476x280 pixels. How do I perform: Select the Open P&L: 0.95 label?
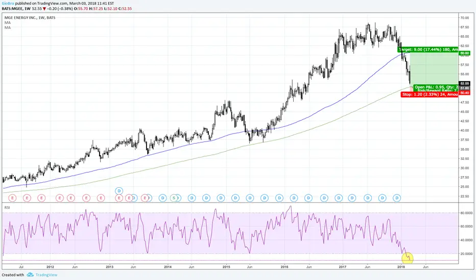[436, 87]
